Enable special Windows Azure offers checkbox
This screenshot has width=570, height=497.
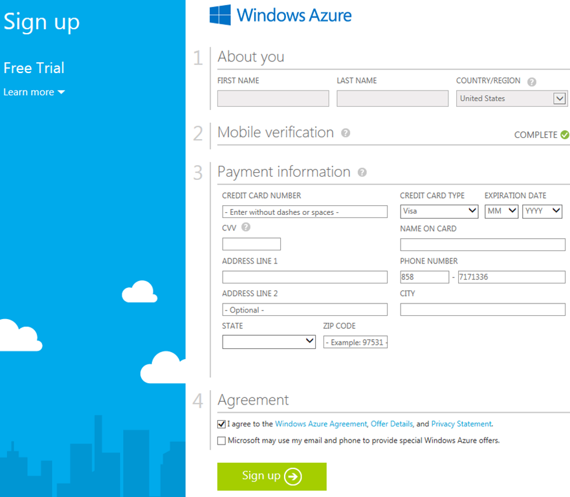[x=222, y=441]
